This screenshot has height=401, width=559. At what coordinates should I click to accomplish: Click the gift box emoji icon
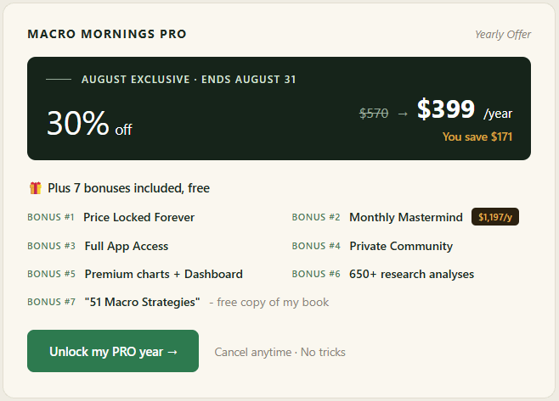[36, 188]
